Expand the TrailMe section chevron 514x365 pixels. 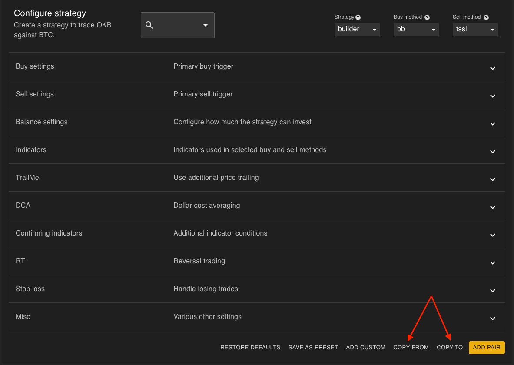pos(492,179)
